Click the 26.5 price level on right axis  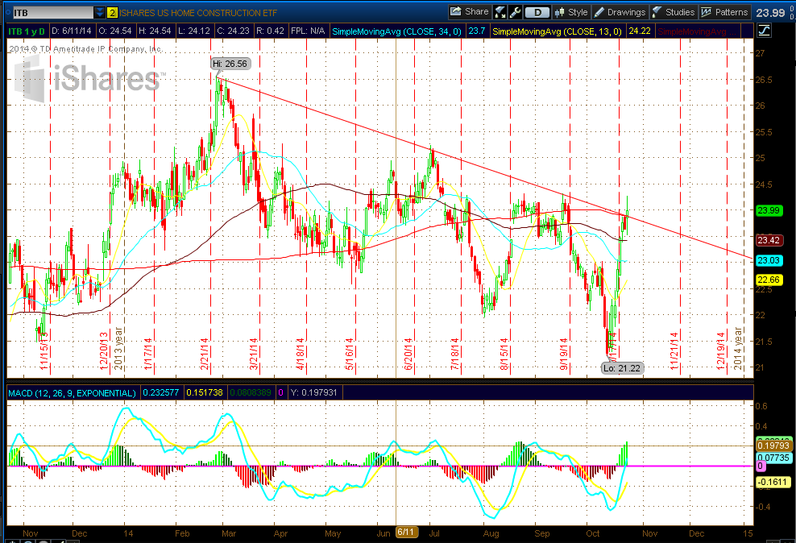(763, 80)
